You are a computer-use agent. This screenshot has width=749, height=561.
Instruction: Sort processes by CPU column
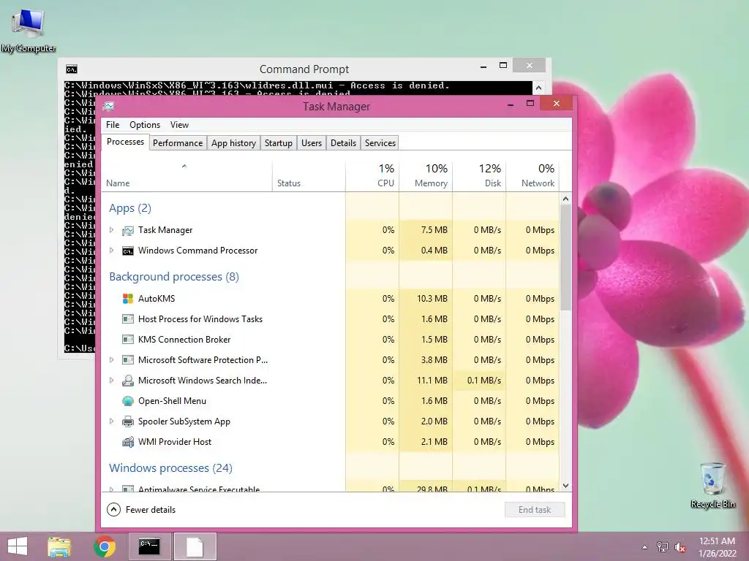click(x=372, y=176)
